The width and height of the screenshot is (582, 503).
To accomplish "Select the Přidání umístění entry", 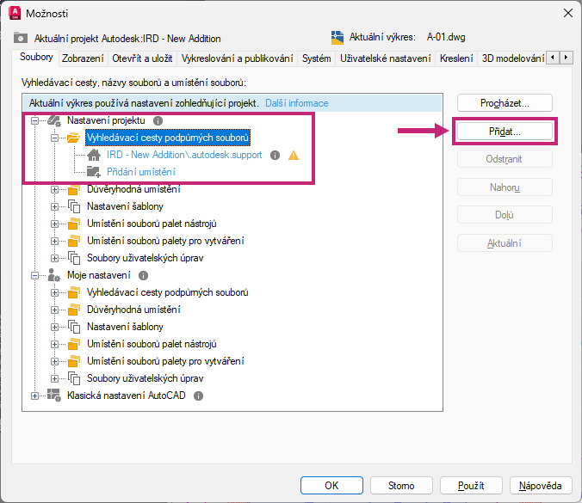I will tap(141, 172).
